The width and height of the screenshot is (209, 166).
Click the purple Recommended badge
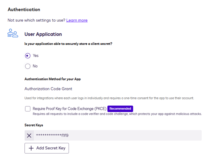point(120,109)
